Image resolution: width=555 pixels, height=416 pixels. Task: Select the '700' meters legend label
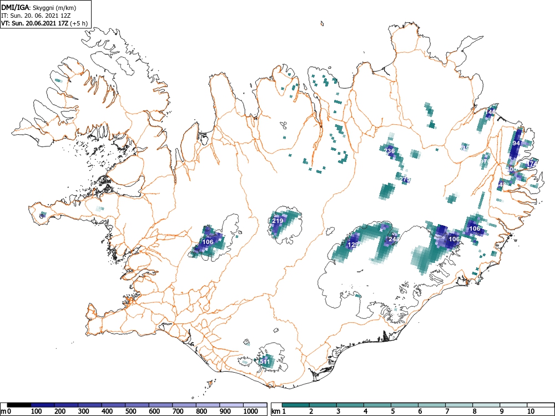click(178, 412)
